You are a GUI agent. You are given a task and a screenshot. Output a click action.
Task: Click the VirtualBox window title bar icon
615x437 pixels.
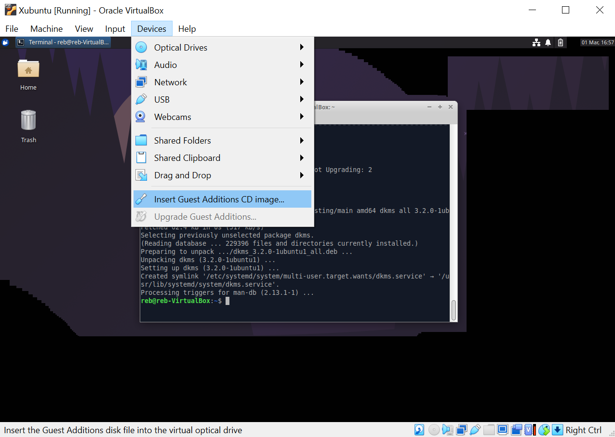point(10,10)
